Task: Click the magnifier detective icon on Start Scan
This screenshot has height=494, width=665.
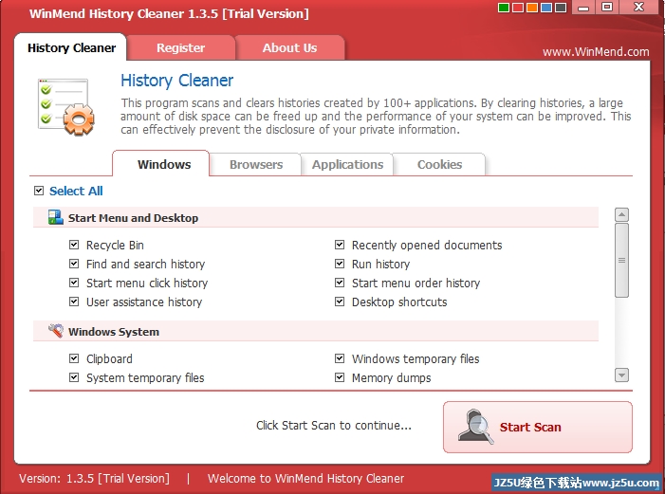Action: (475, 427)
